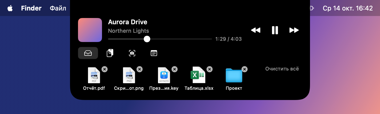The image size is (380, 114).
Task: Click the Таблица.xlsx file name label
Action: tap(199, 88)
